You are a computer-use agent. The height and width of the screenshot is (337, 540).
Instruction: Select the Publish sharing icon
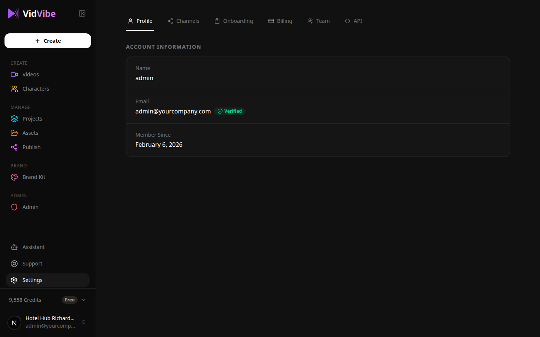tap(14, 147)
